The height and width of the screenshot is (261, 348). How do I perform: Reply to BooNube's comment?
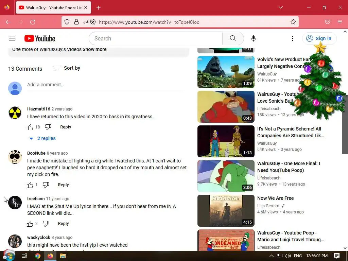pos(63,185)
